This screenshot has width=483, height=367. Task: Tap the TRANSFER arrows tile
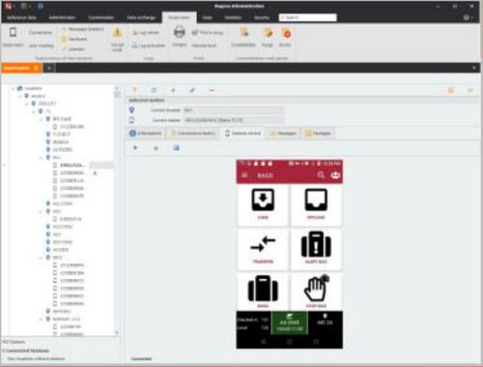[x=263, y=249]
